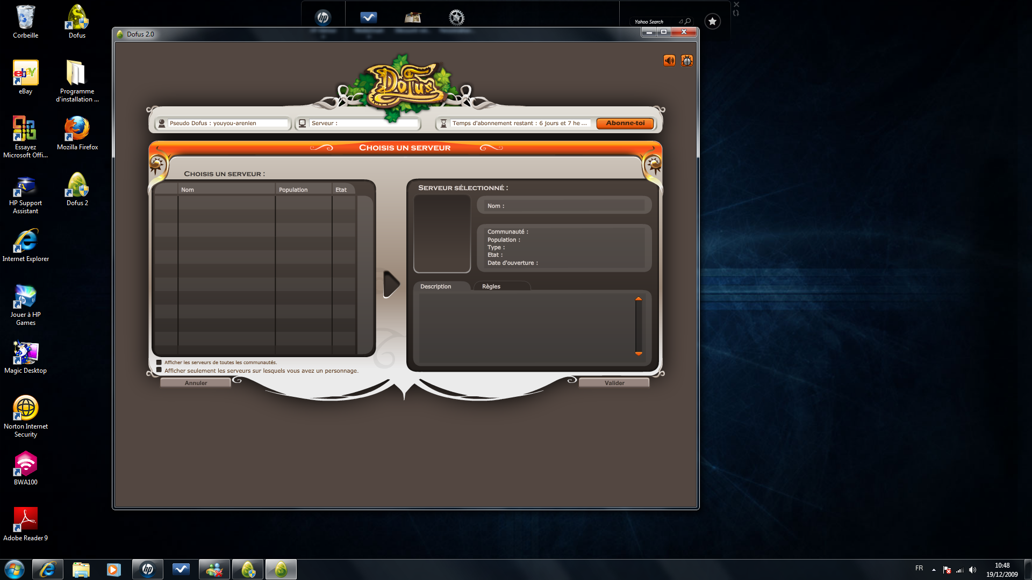Click the Serveur field in header
The width and height of the screenshot is (1032, 580).
point(364,124)
